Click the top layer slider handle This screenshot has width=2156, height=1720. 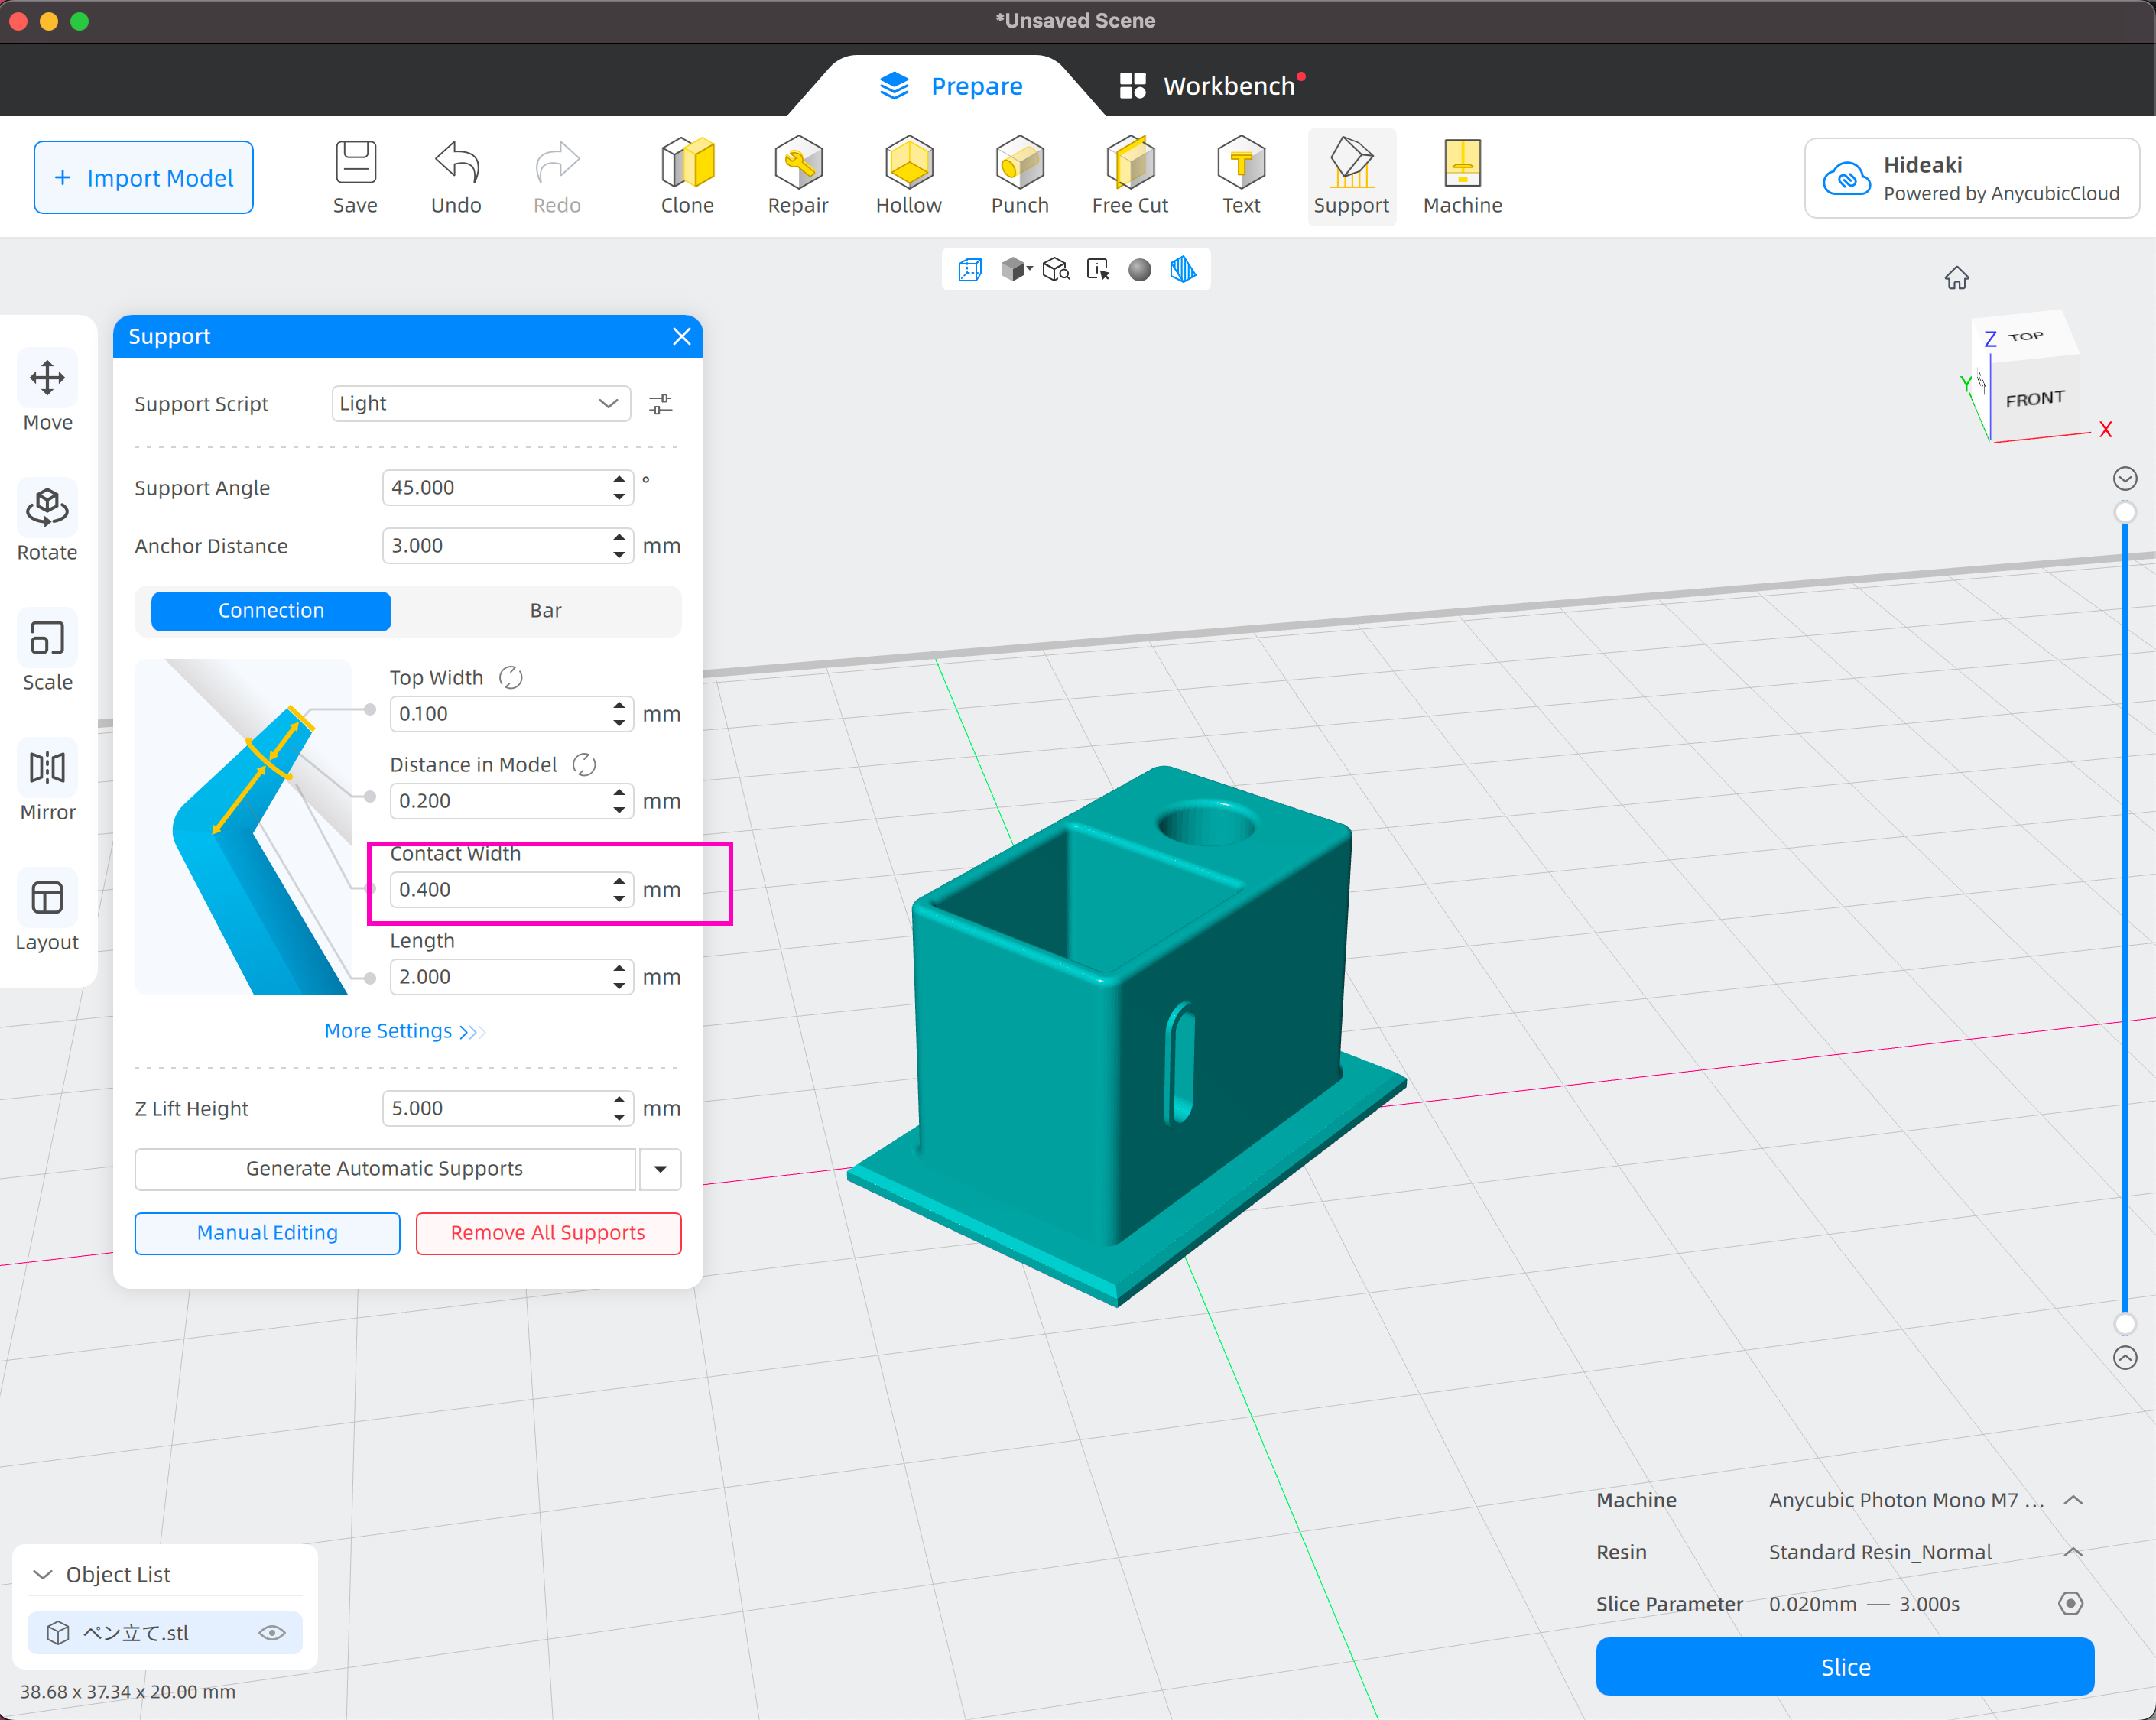click(2125, 512)
